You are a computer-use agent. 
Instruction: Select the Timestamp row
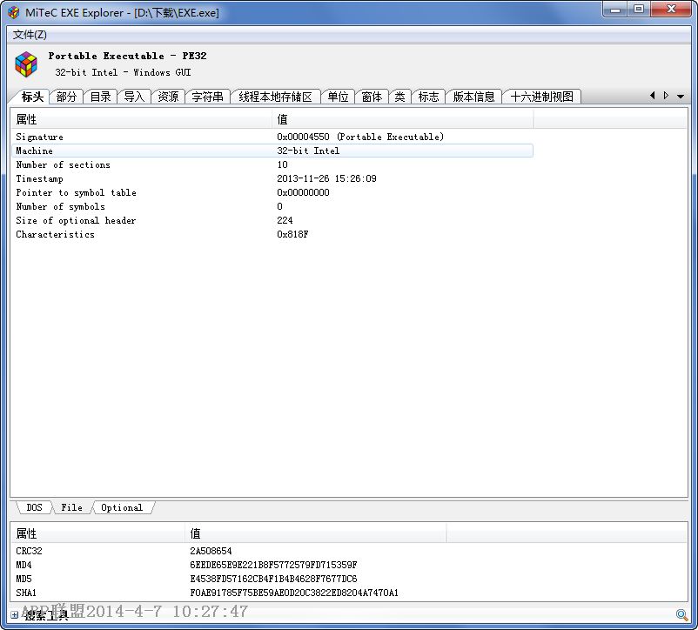coord(272,178)
